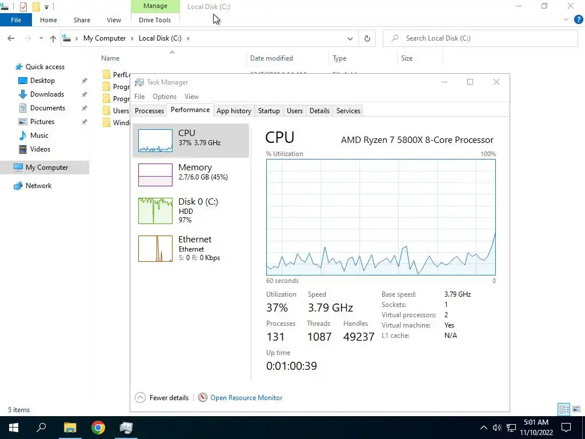This screenshot has width=585, height=439.
Task: Open Desktop in navigation pane
Action: pyautogui.click(x=42, y=81)
